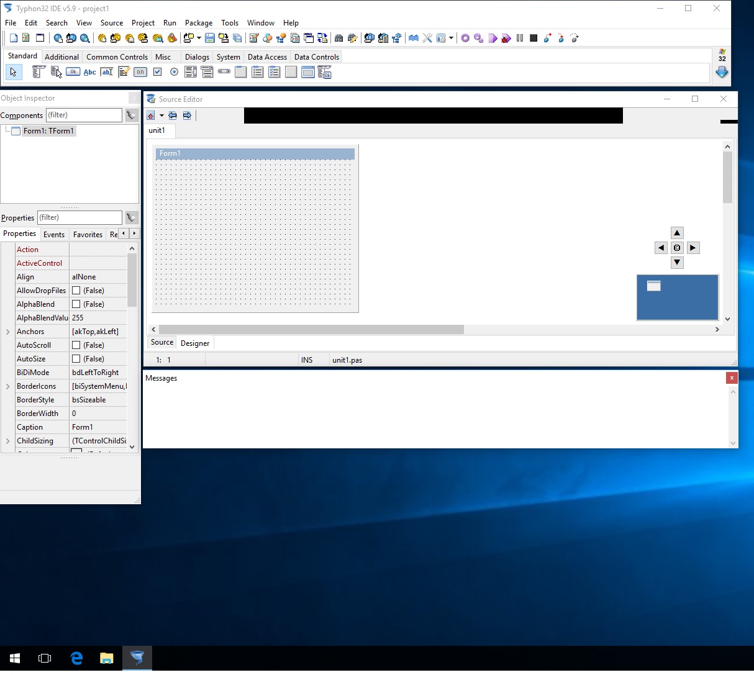
Task: Open the Project menu
Action: (143, 23)
